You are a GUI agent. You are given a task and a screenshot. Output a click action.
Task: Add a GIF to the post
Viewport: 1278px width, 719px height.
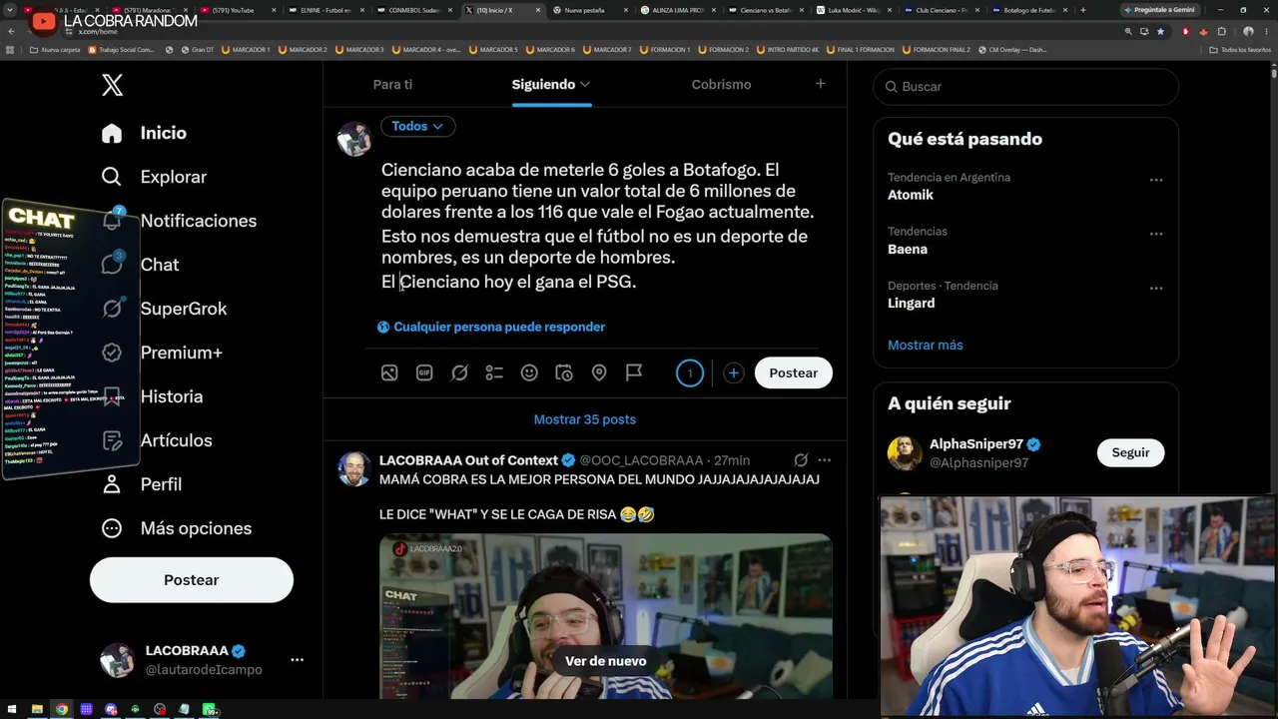[424, 372]
